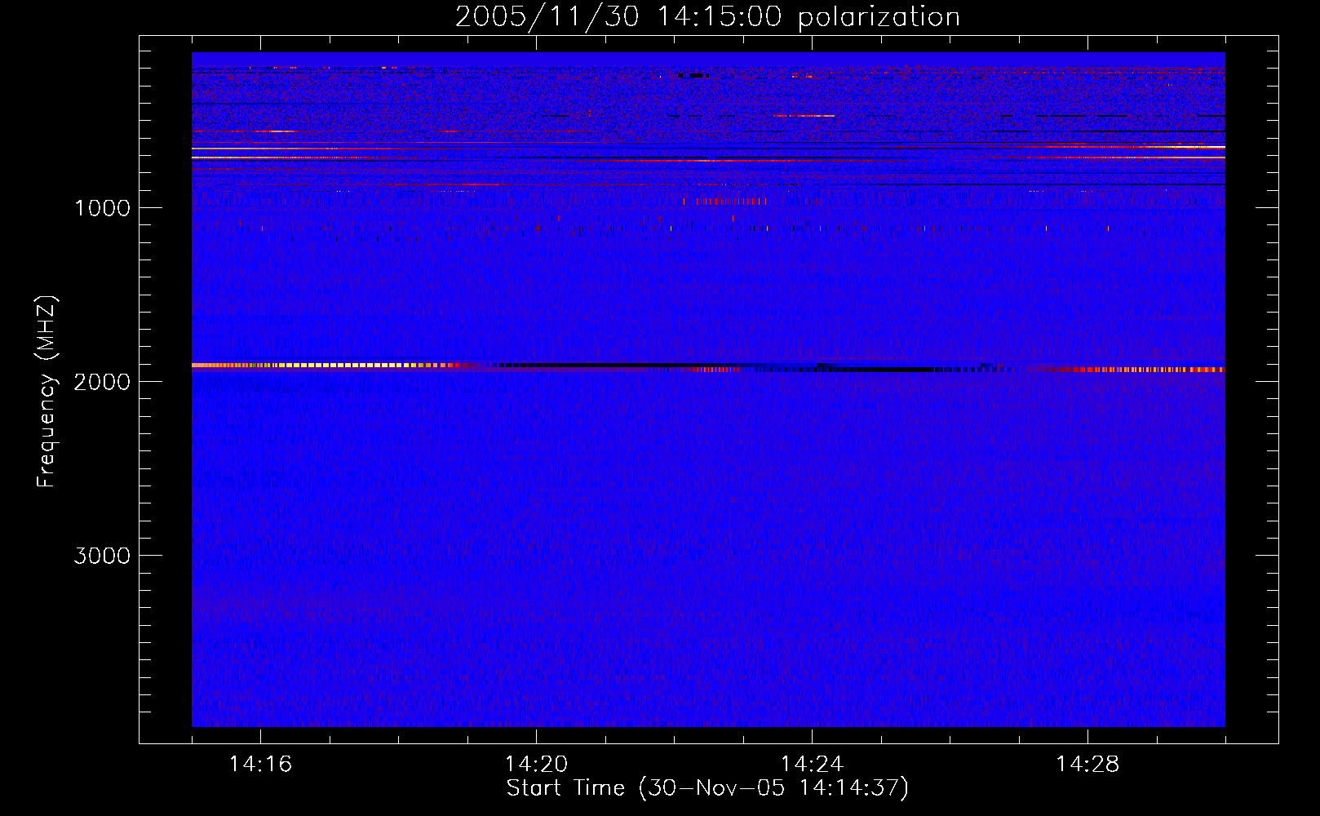Viewport: 1320px width, 816px height.
Task: Click the 14:28 time tick label
Action: coord(1087,765)
